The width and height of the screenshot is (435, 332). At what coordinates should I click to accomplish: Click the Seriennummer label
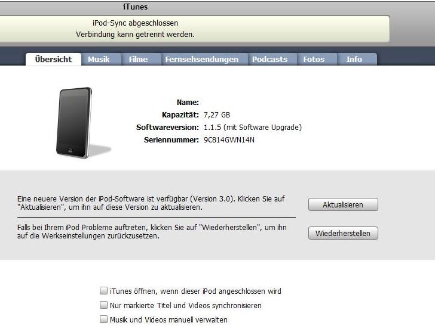click(171, 140)
